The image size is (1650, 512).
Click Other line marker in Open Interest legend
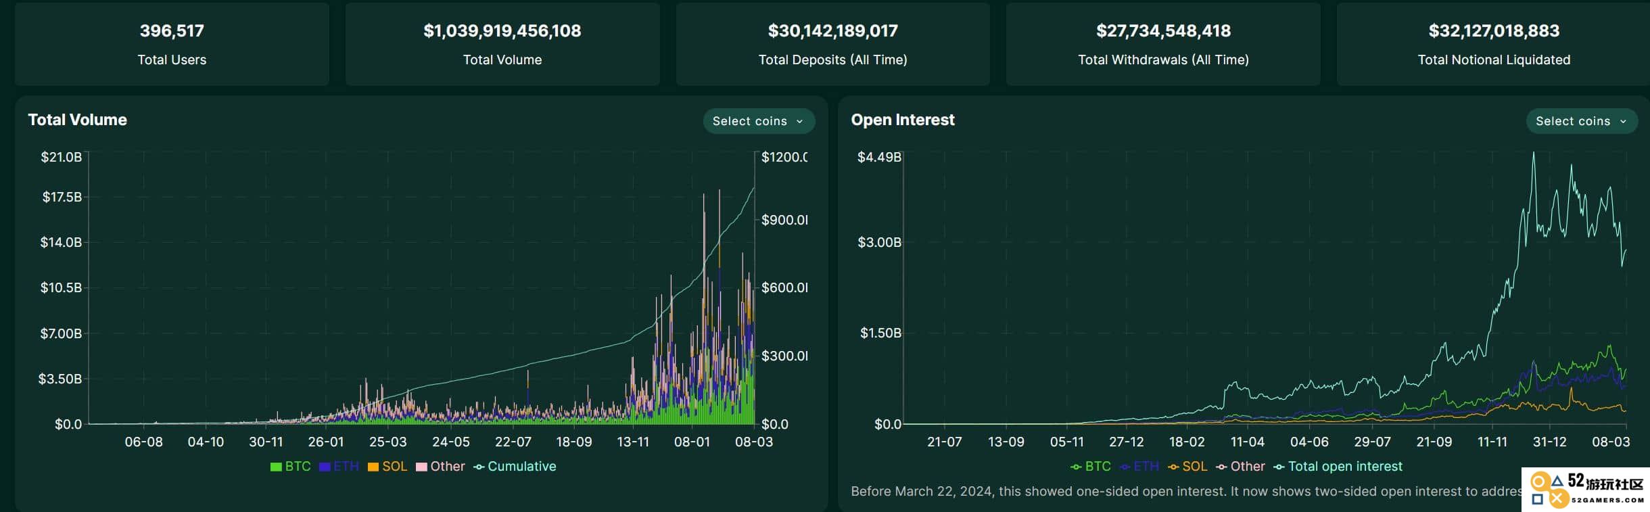pos(1221,467)
